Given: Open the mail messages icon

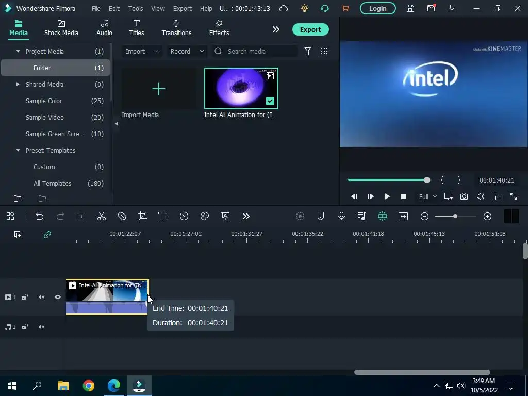Looking at the screenshot, I should pyautogui.click(x=431, y=8).
